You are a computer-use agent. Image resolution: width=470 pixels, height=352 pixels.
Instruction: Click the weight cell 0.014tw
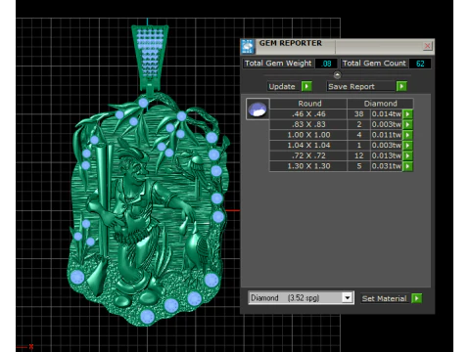(386, 114)
